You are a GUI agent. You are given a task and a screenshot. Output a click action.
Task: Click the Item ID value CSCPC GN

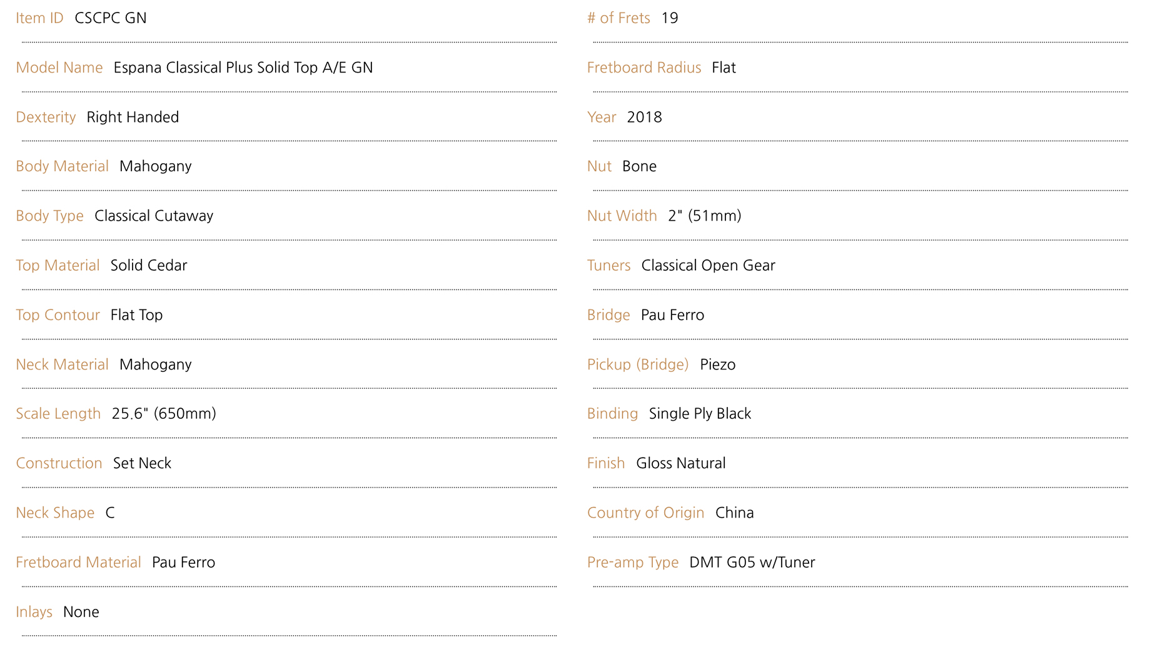111,18
